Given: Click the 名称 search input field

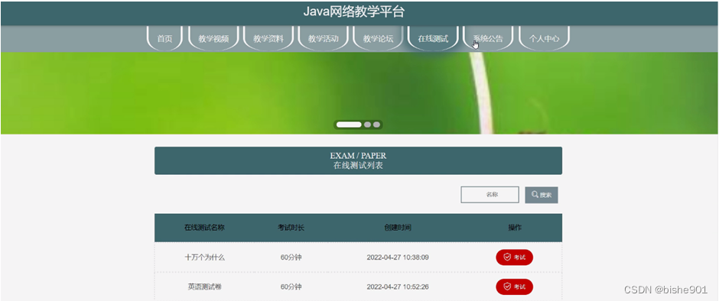Looking at the screenshot, I should pos(490,195).
